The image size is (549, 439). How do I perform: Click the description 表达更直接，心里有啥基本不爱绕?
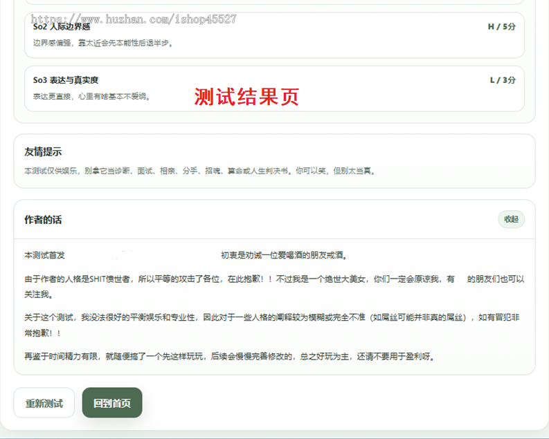coord(92,96)
